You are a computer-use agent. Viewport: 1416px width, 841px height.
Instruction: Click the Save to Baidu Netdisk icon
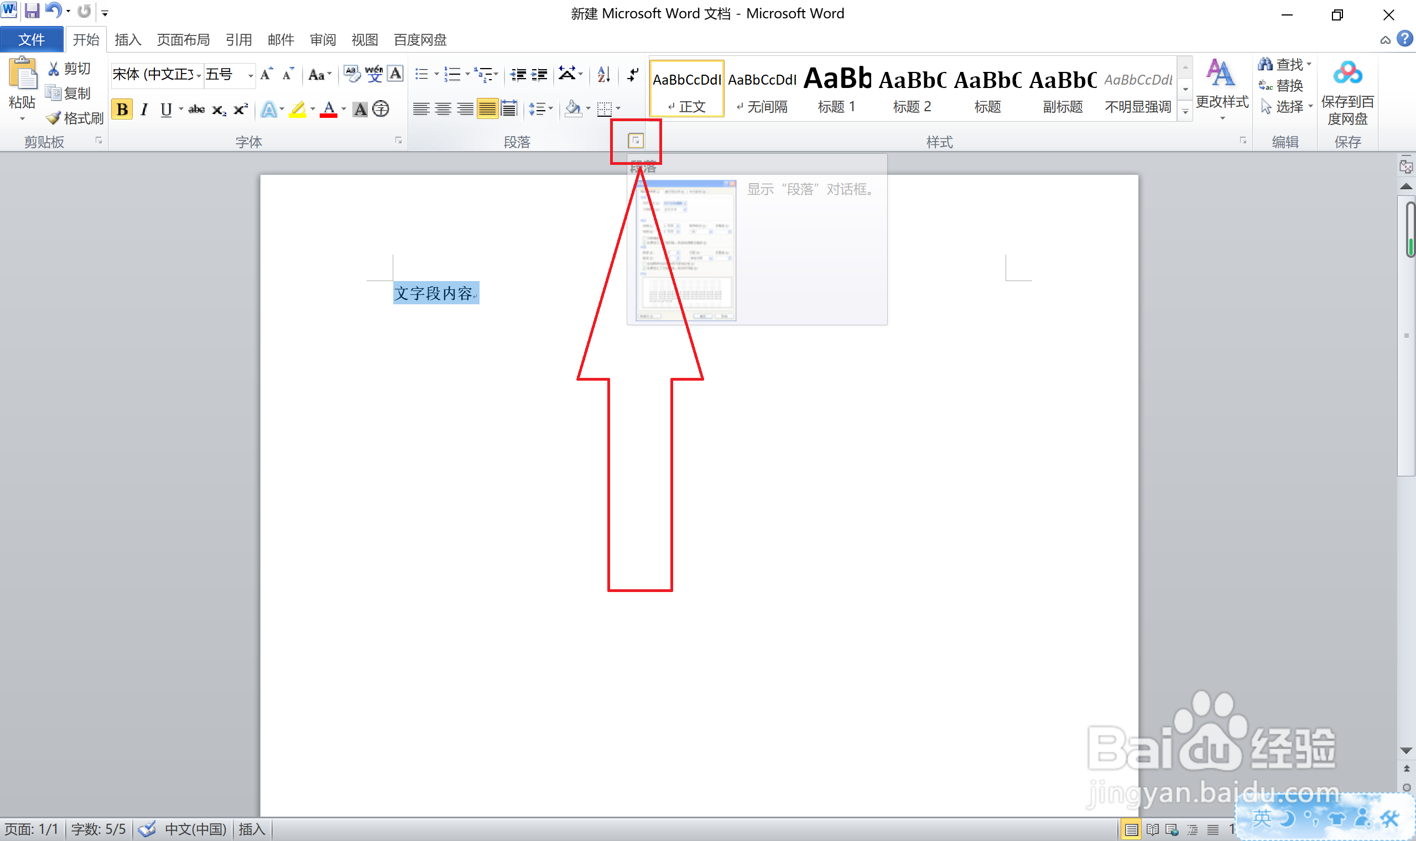click(1347, 74)
